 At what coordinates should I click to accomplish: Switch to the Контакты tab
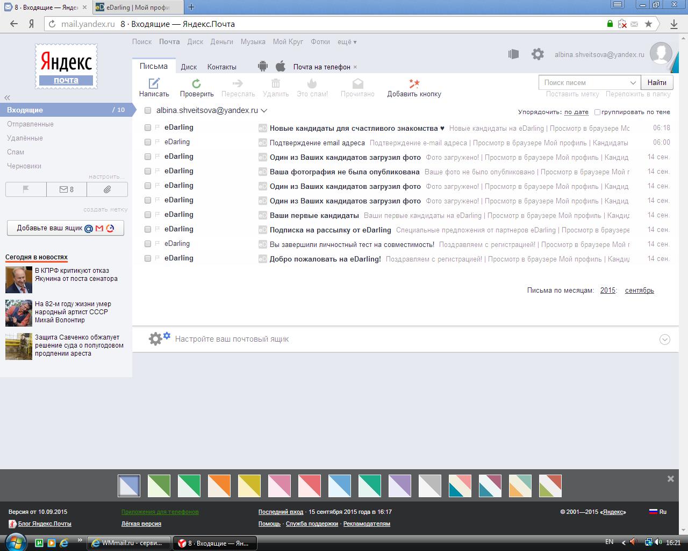click(x=222, y=67)
